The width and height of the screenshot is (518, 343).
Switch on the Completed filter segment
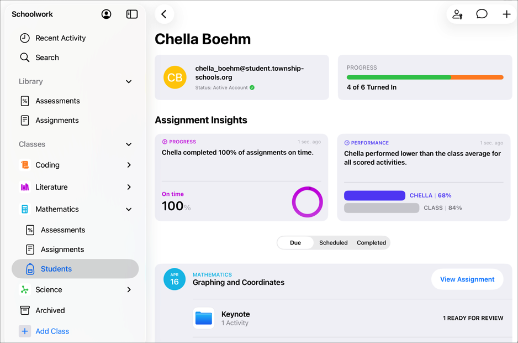(371, 242)
